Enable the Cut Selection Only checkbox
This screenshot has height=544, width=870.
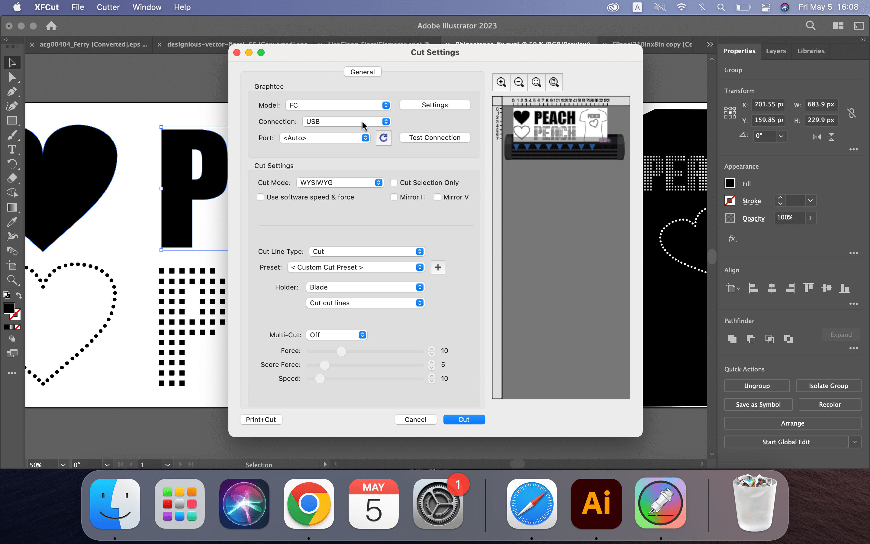point(394,183)
